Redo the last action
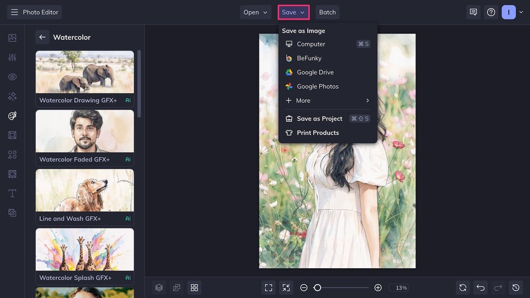This screenshot has height=298, width=530. pos(498,287)
